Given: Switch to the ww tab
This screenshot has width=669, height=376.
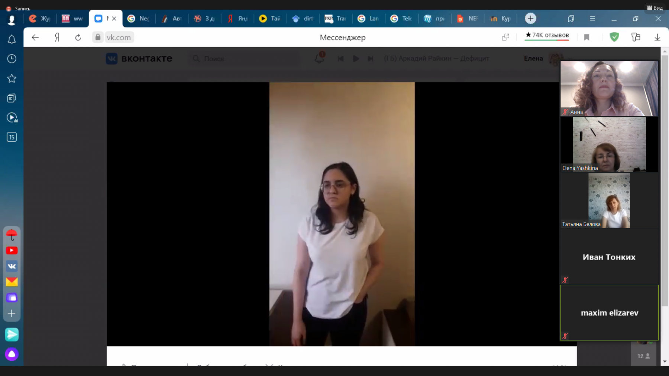Looking at the screenshot, I should tap(72, 18).
